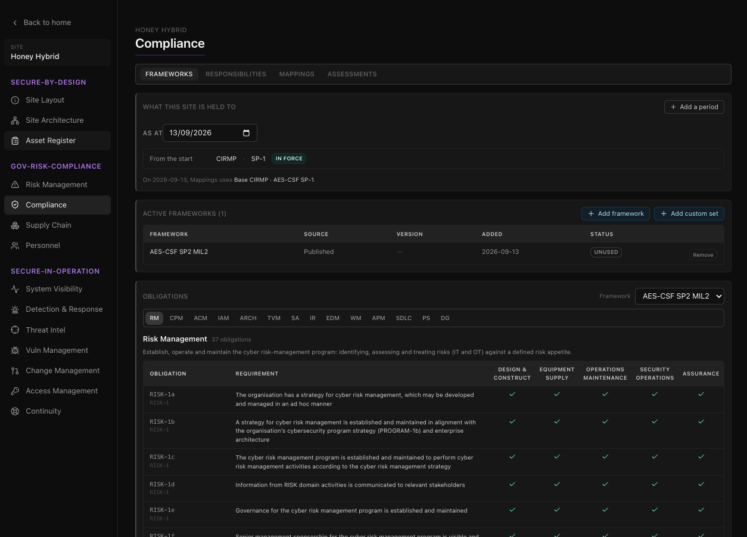Switch to the Mappings tab

point(297,75)
